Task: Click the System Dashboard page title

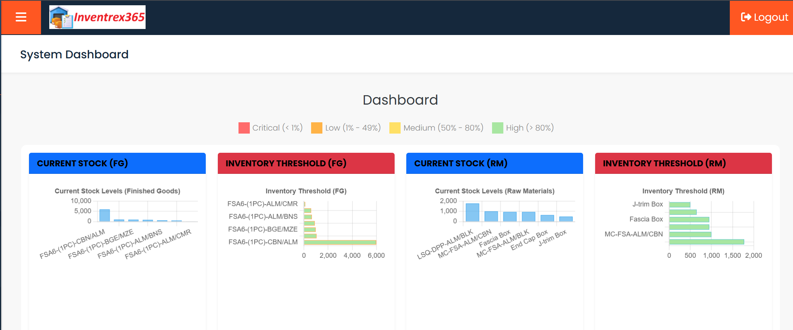Action: pyautogui.click(x=74, y=55)
